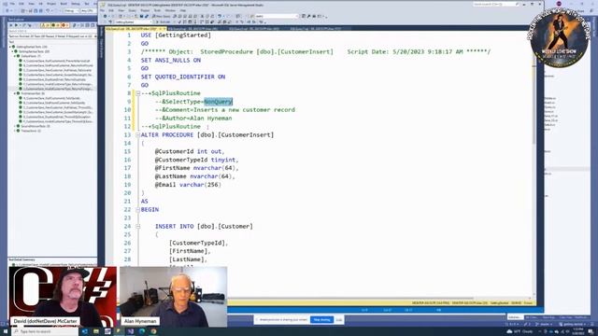Open the Window menu in SSMS
The width and height of the screenshot is (598, 336).
170,10
